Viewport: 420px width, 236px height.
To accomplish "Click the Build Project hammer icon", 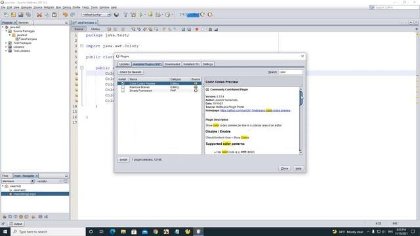I will point(125,14).
